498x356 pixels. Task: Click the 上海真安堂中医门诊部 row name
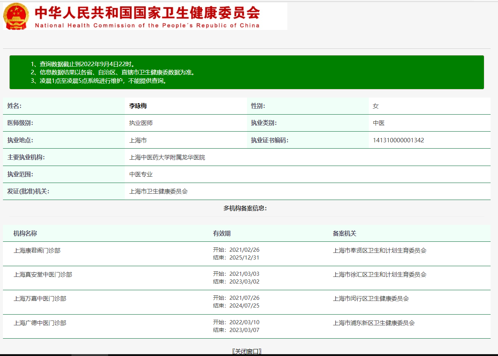[x=43, y=275]
